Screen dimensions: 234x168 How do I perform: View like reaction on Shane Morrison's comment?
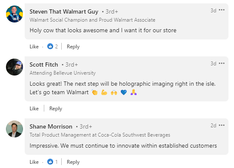[x=52, y=162]
